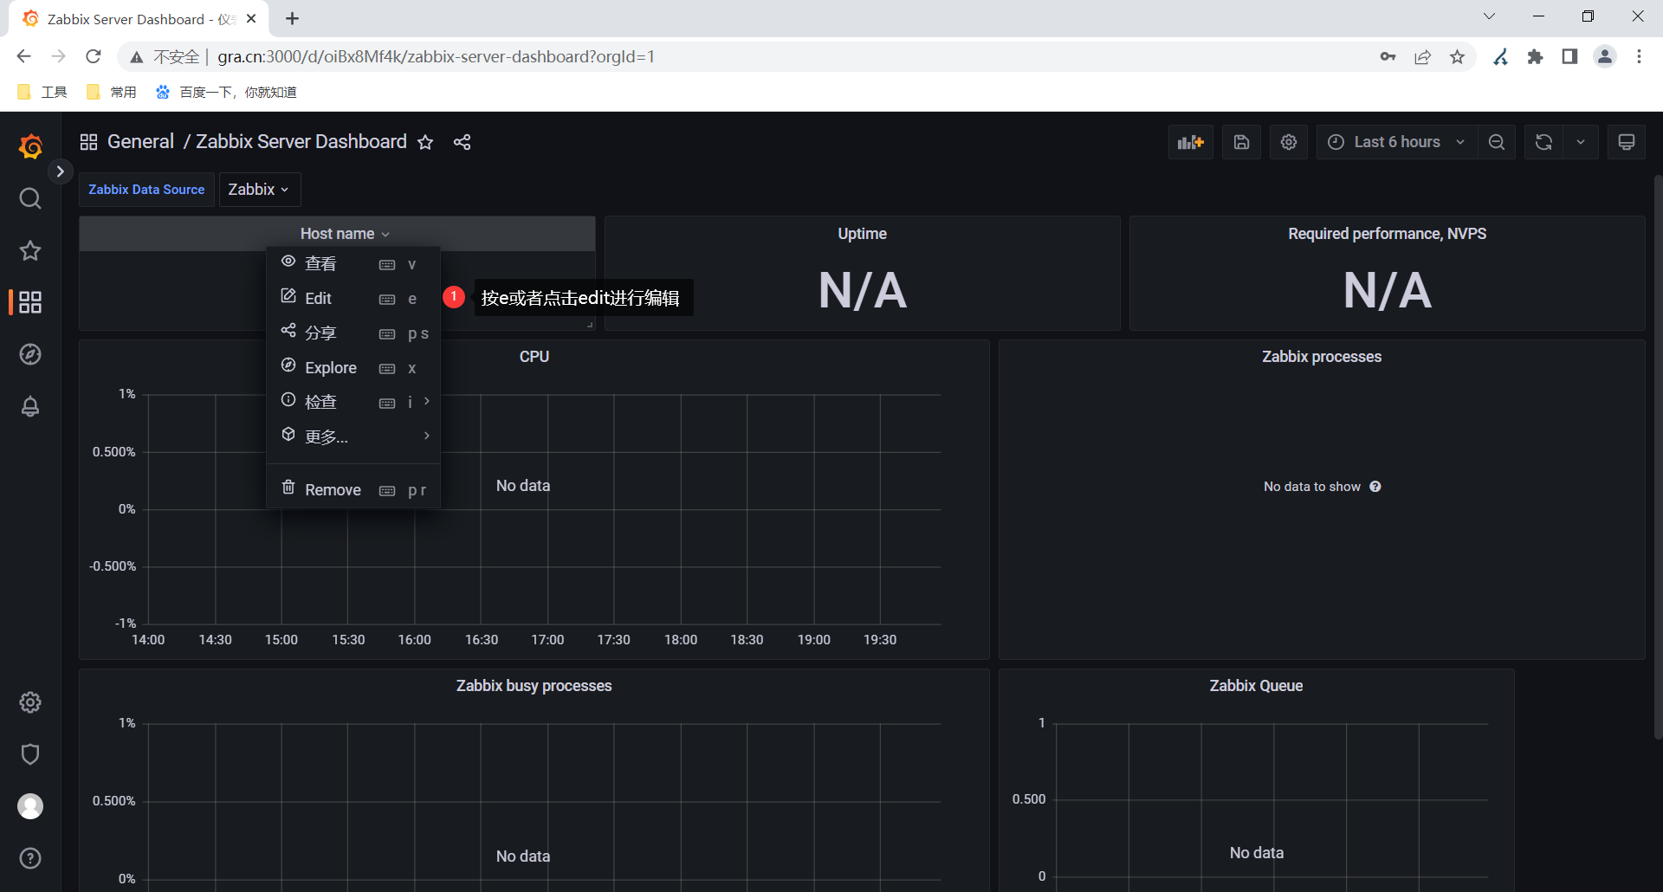The image size is (1663, 892).
Task: Bookmark this page with browser star icon
Action: tap(1458, 57)
